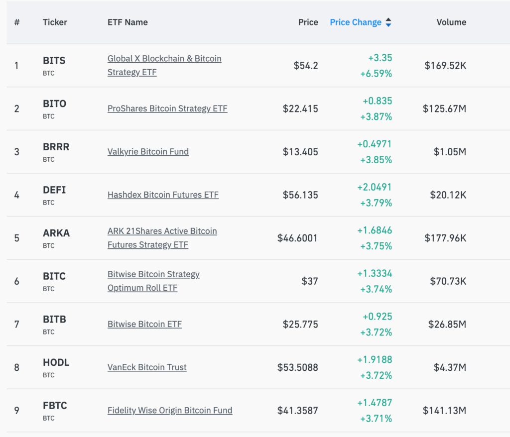This screenshot has height=437, width=510.
Task: Open the Valkyrie Bitcoin Fund link
Action: [x=148, y=152]
